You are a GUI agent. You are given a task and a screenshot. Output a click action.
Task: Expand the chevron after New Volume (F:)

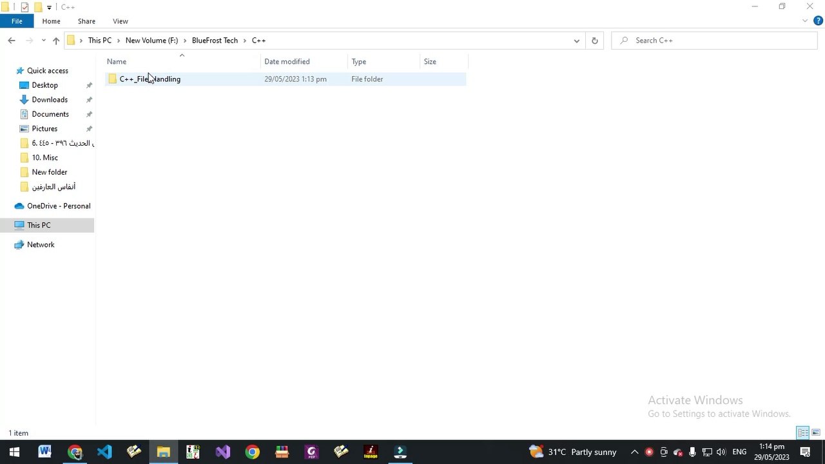point(185,40)
